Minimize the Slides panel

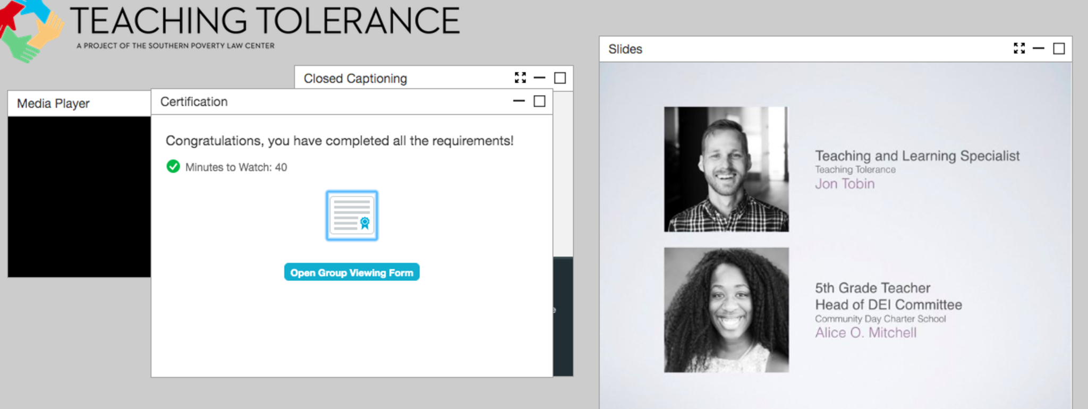coord(1039,49)
